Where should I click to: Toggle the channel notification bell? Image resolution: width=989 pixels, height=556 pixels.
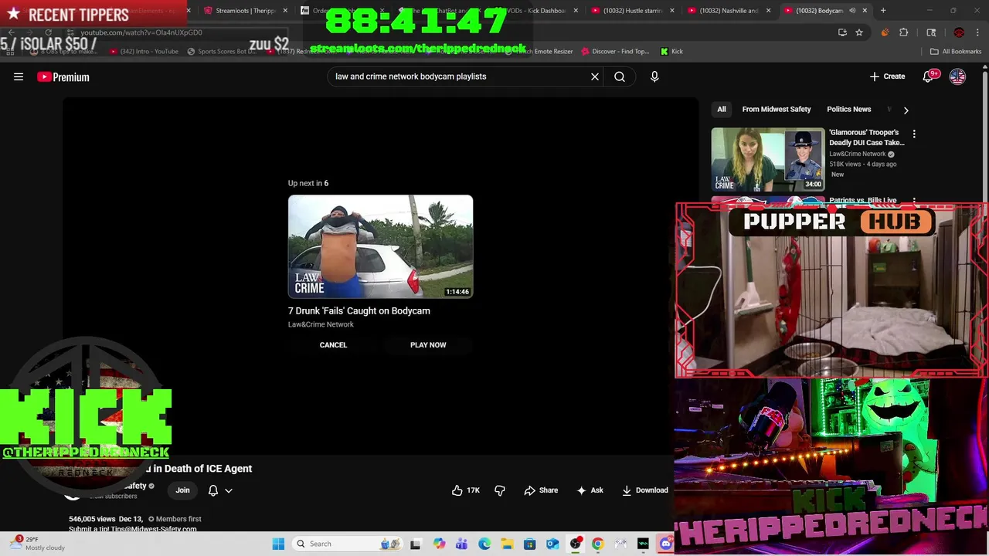[x=213, y=490]
